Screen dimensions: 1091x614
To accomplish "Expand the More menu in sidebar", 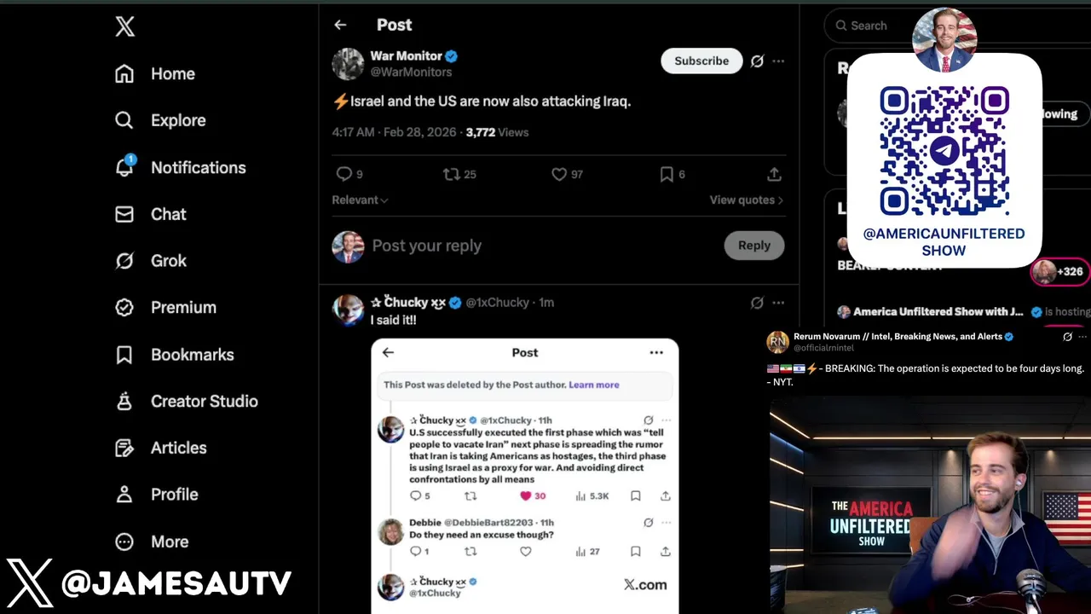I will coord(153,542).
